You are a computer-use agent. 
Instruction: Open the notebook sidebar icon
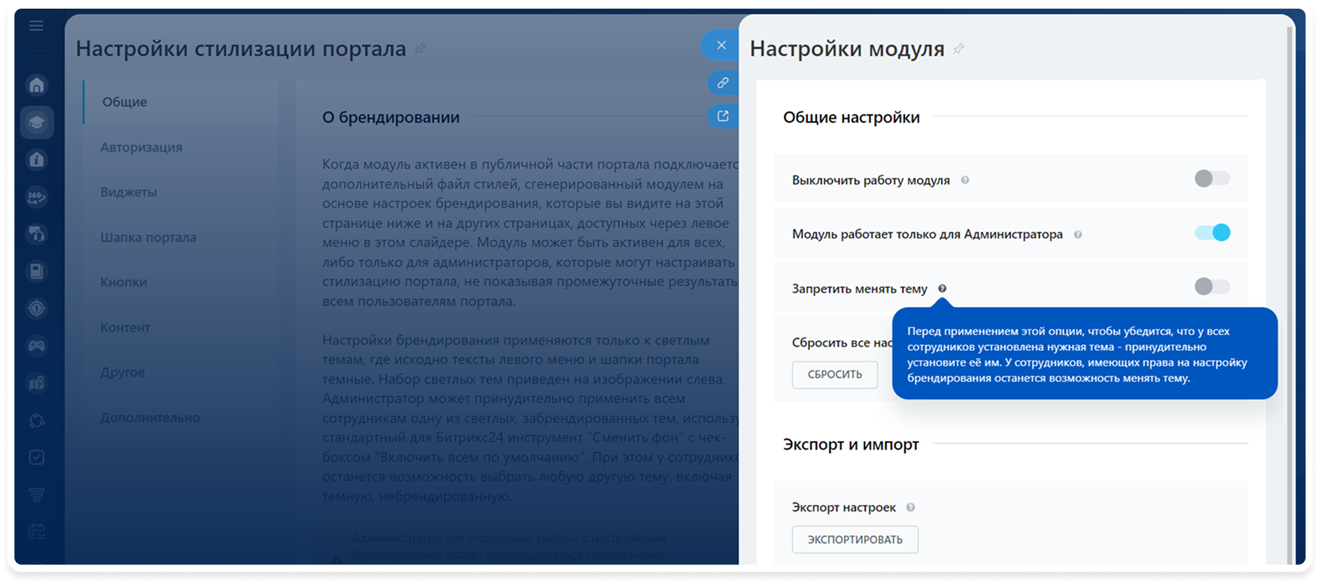[x=37, y=272]
